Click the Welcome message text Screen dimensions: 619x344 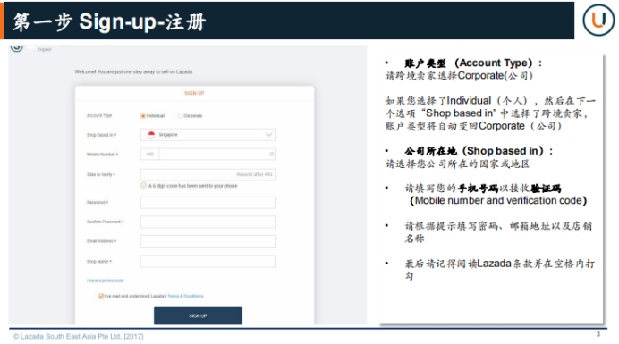(x=134, y=71)
